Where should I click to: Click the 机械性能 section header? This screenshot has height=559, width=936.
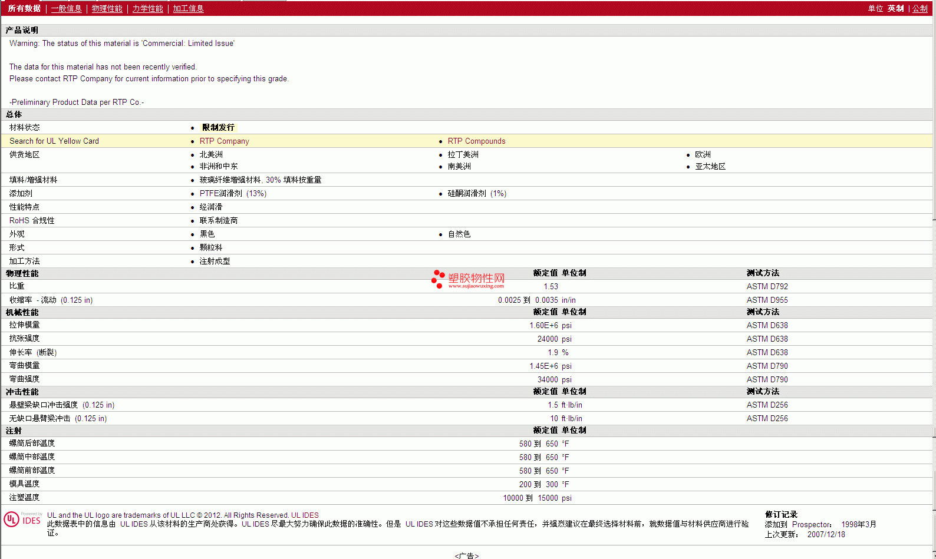(22, 312)
